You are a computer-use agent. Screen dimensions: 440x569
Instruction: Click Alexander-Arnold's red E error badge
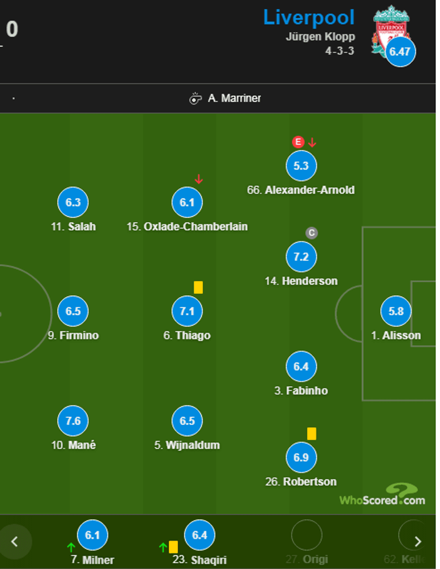[x=298, y=142]
